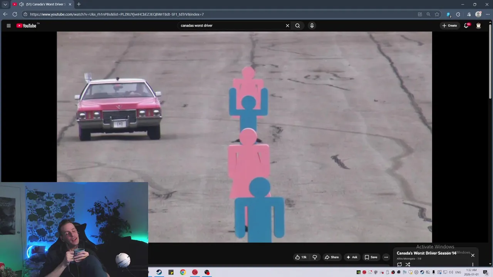Open Google Chrome from the taskbar
The height and width of the screenshot is (277, 493).
pos(183,272)
